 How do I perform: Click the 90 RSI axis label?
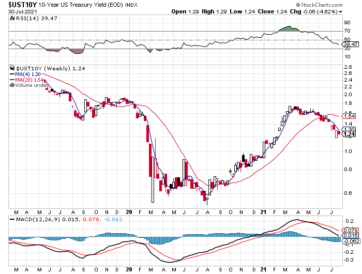click(x=347, y=23)
